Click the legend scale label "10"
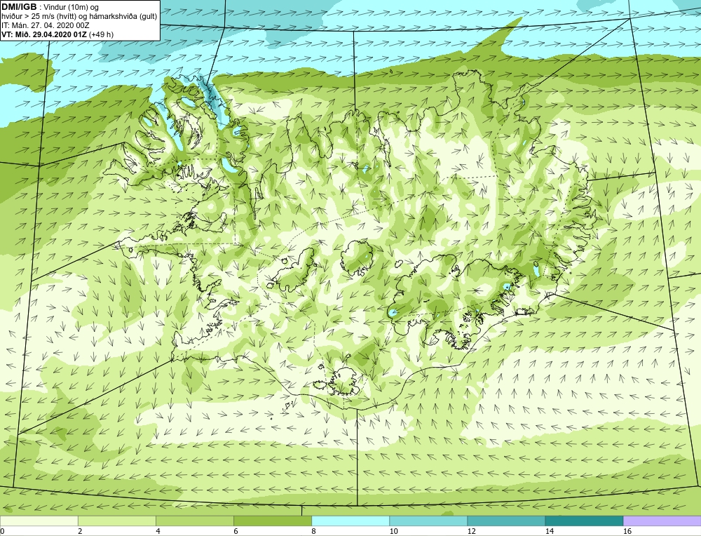This screenshot has width=701, height=536. tap(393, 531)
